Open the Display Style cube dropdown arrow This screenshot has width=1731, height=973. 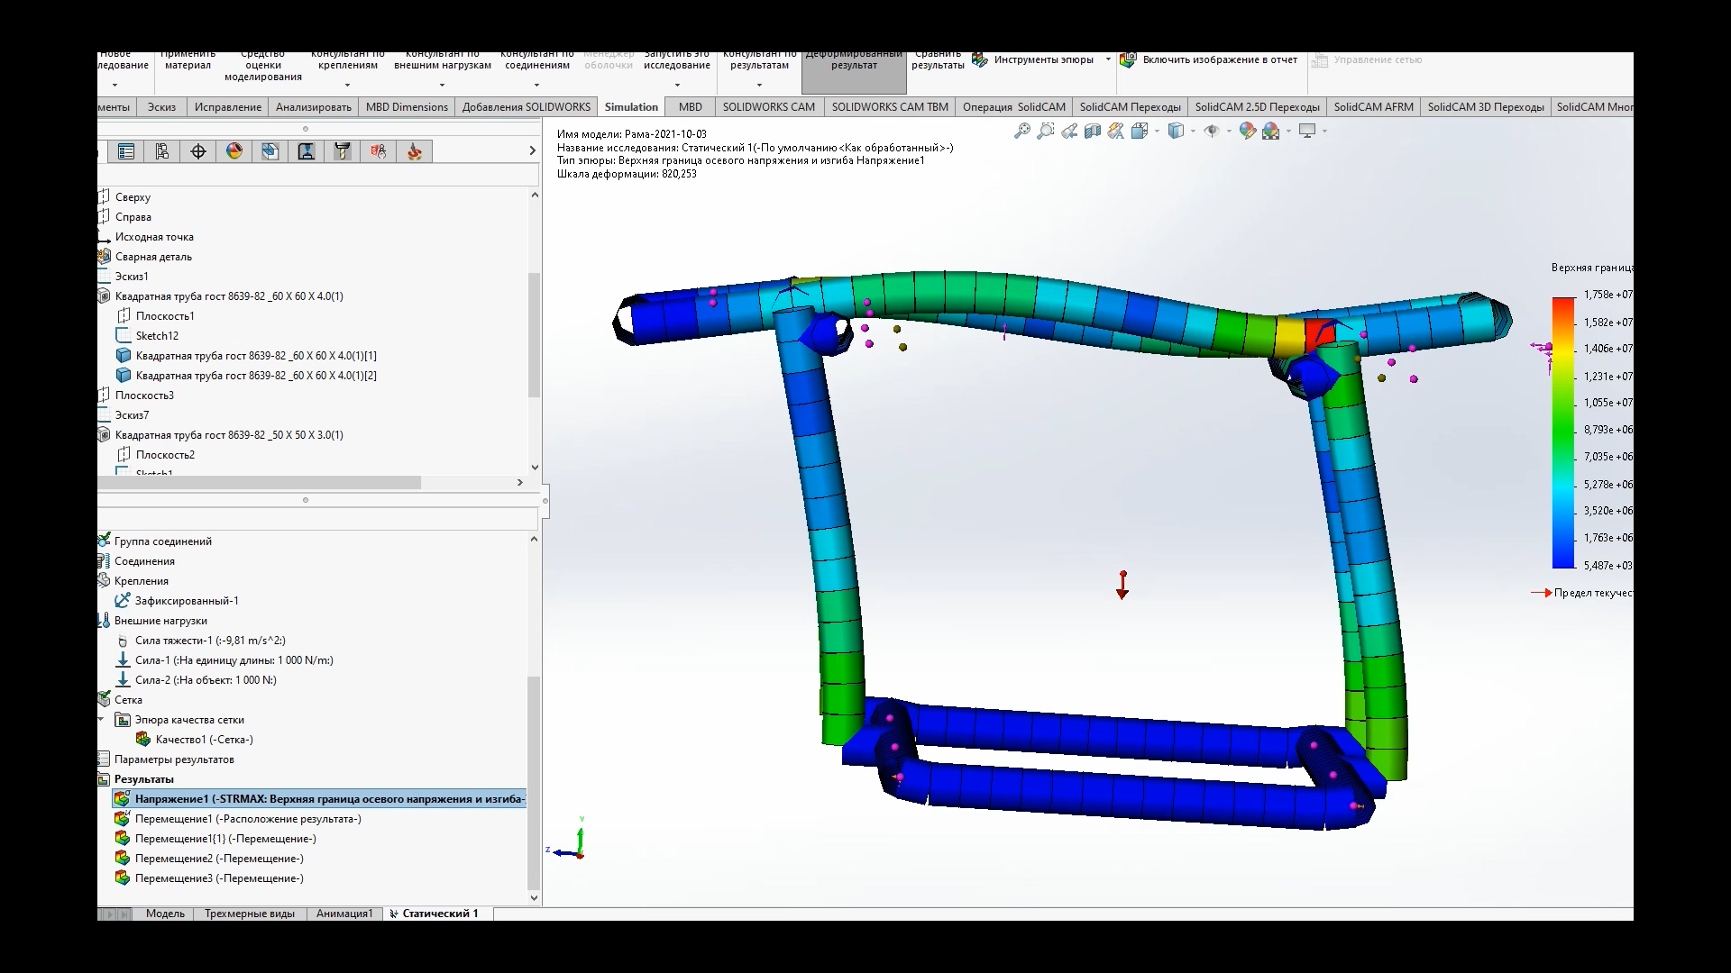(1193, 132)
